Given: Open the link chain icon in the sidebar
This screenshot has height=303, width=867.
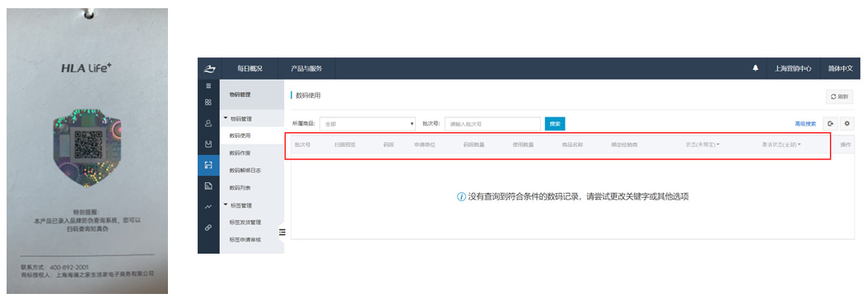Looking at the screenshot, I should coord(208,227).
